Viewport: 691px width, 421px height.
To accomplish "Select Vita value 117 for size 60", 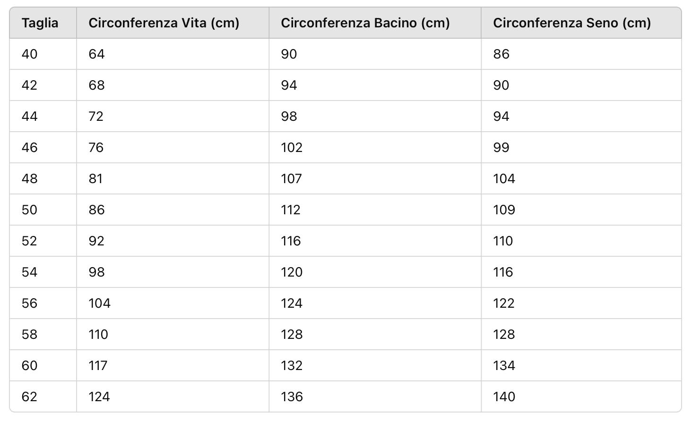I will click(x=98, y=365).
